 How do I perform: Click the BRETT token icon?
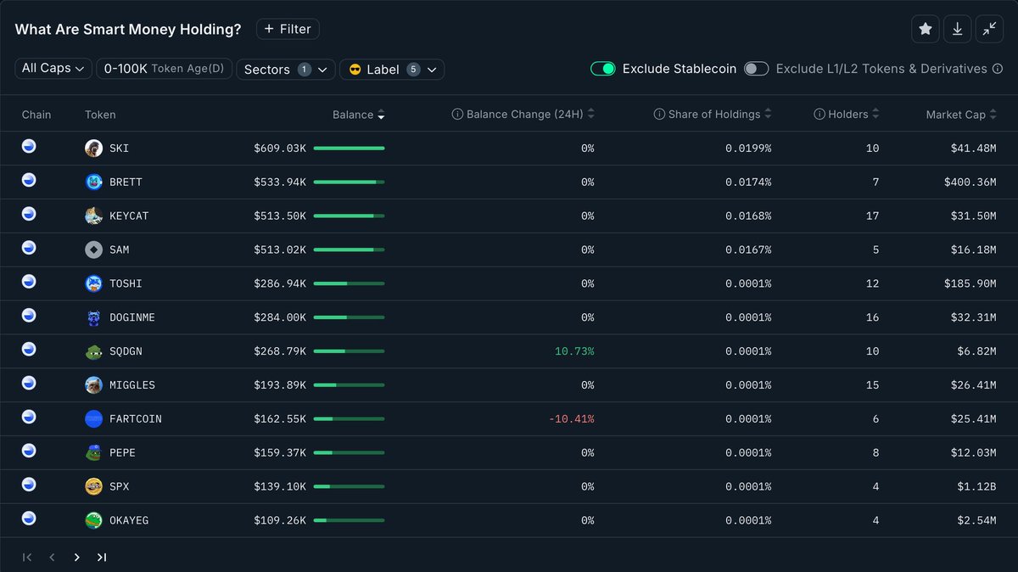coord(93,182)
